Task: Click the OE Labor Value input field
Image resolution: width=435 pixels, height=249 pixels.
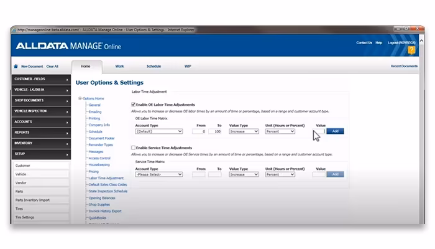Action: (319, 131)
